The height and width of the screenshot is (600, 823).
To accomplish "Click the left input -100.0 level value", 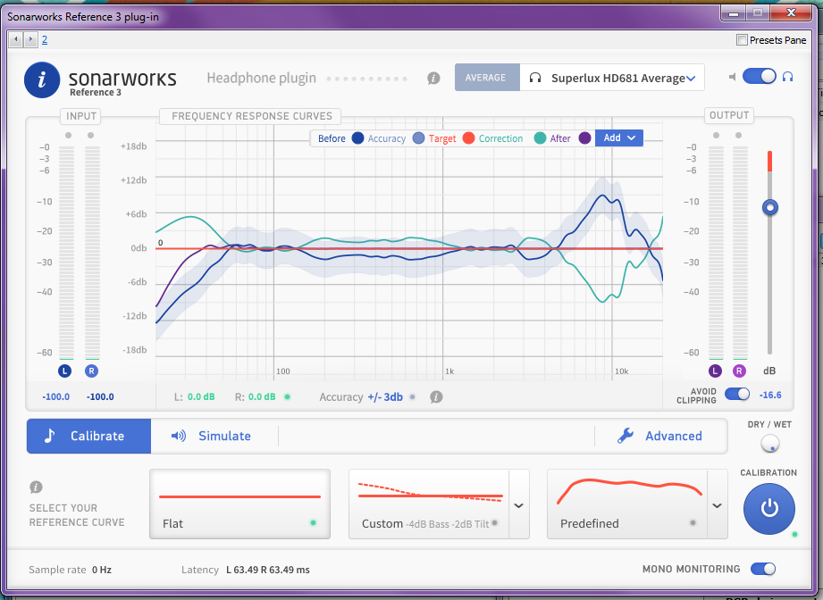I will 55,396.
